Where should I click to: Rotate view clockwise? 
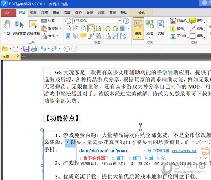[115, 28]
